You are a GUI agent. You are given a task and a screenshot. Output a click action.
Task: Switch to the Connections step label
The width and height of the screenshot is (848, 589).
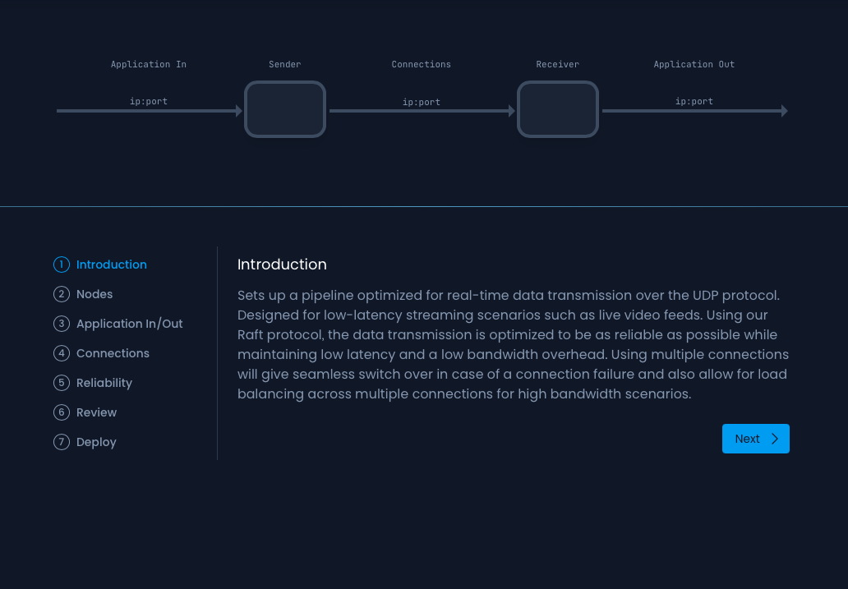pyautogui.click(x=113, y=353)
